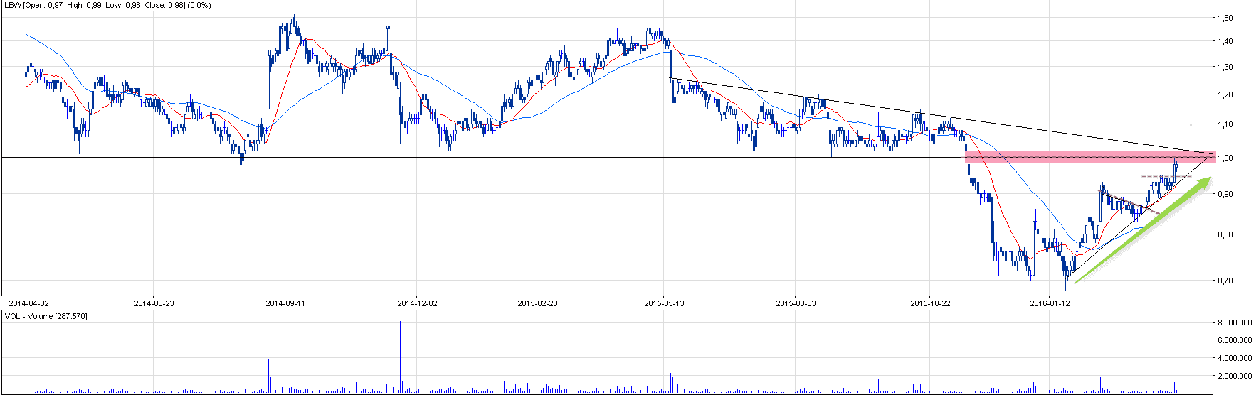Select the green upward arrow annotation

(x=1142, y=231)
